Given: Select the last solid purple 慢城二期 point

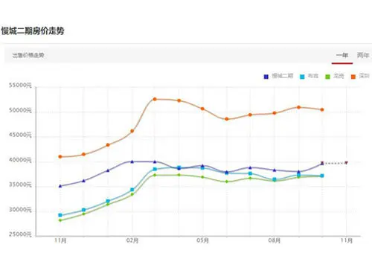Looking at the screenshot, I should click(322, 163).
